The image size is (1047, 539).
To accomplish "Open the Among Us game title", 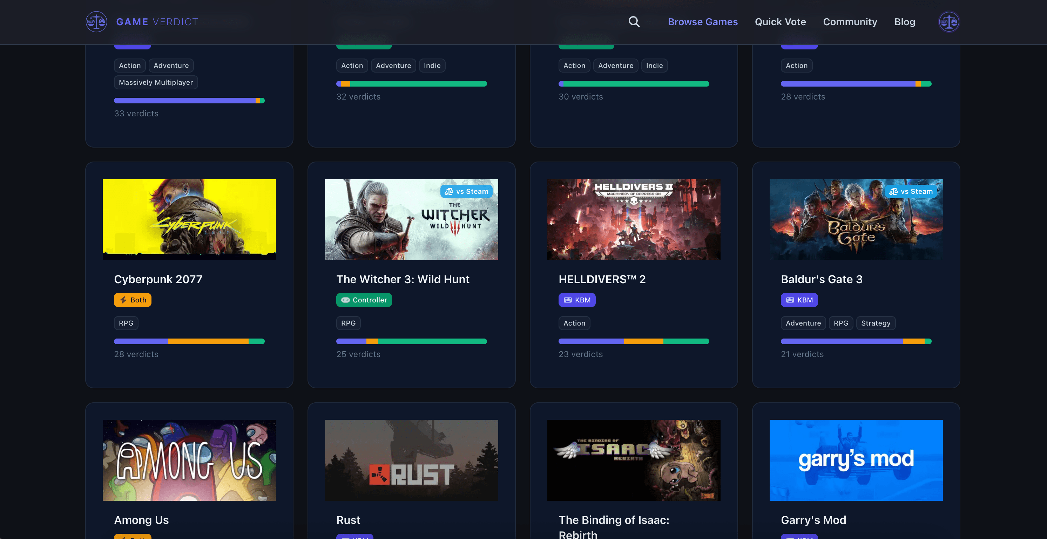I will (141, 520).
